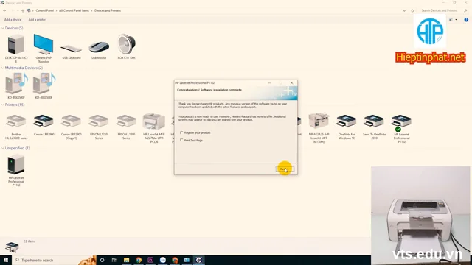Viewport: 472px width, 265px height.
Task: Select the OneNote for Windows 10 printer
Action: coord(347,121)
